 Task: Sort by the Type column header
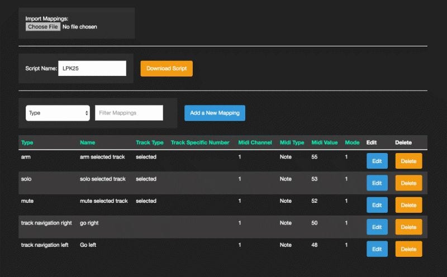tap(27, 142)
